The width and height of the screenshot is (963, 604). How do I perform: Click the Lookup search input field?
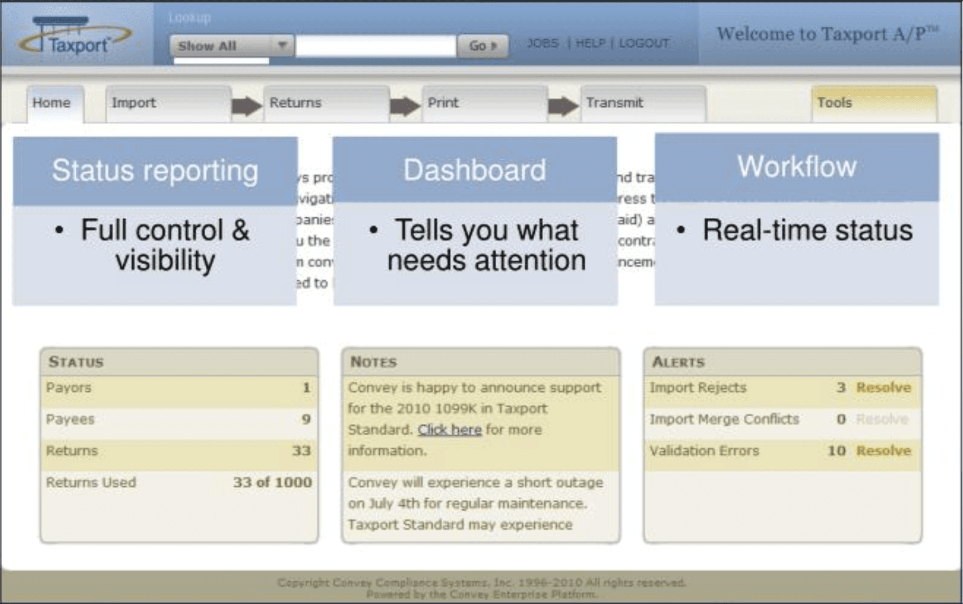tap(375, 46)
